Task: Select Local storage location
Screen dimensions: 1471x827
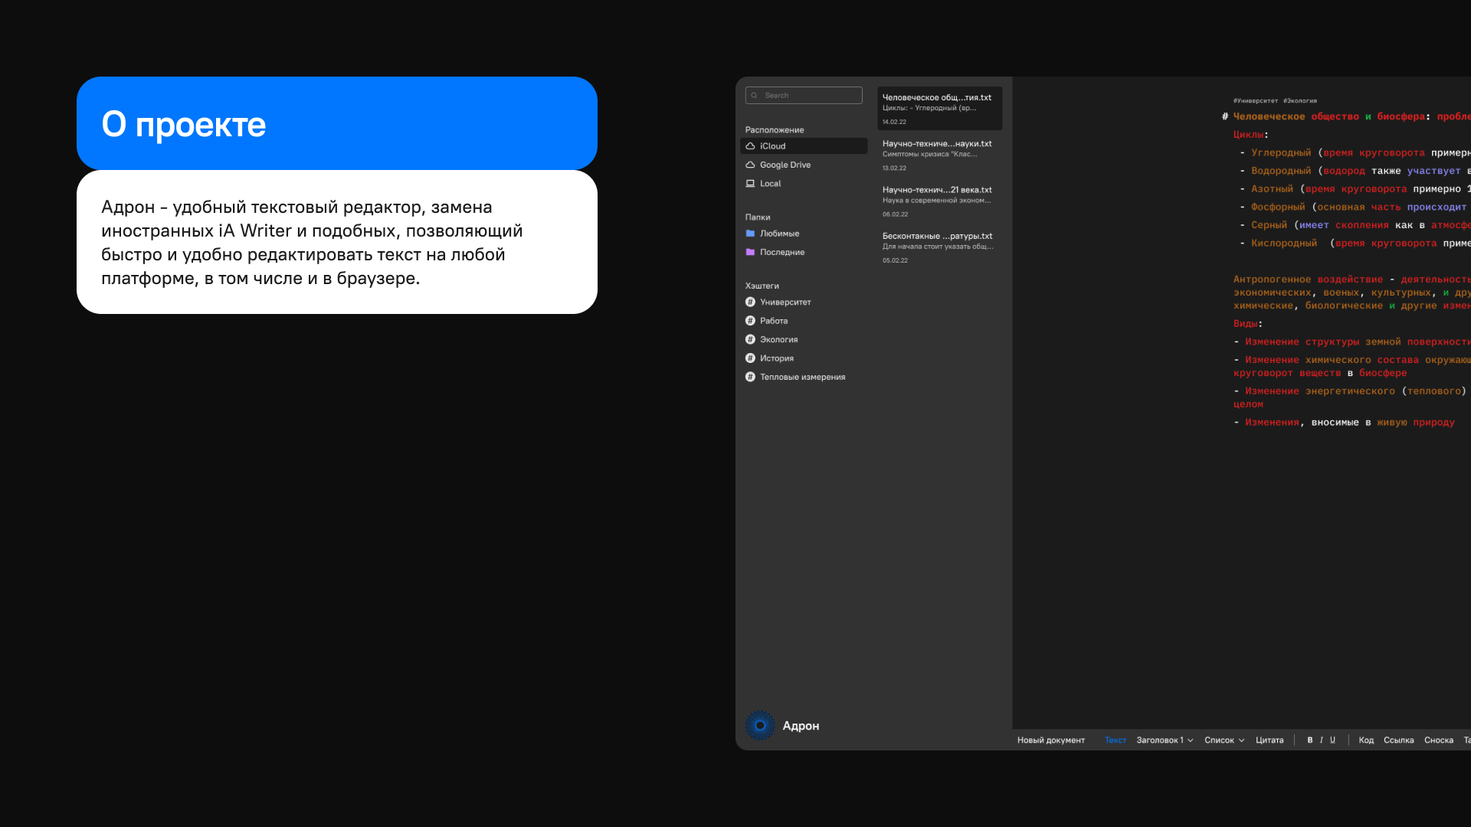Action: (x=770, y=184)
